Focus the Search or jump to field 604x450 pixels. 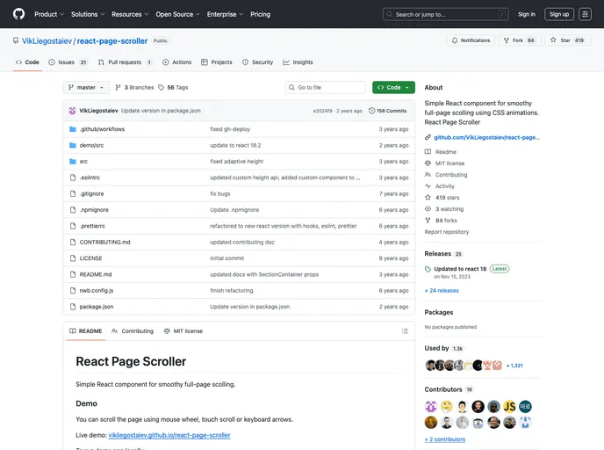pyautogui.click(x=446, y=14)
